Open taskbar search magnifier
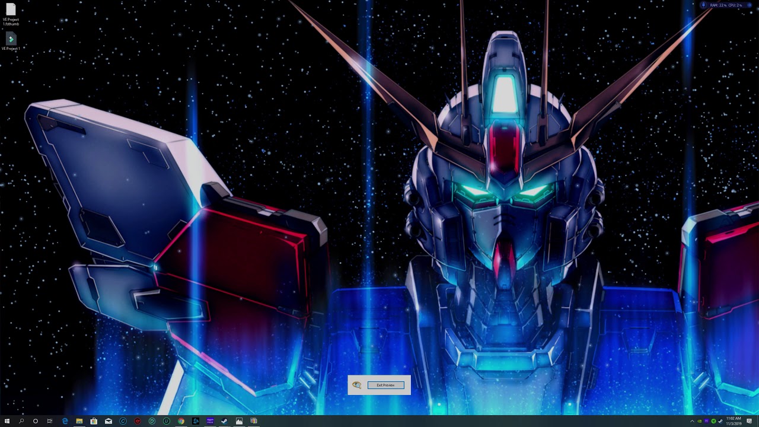Screen dimensions: 759x427 click(x=21, y=421)
